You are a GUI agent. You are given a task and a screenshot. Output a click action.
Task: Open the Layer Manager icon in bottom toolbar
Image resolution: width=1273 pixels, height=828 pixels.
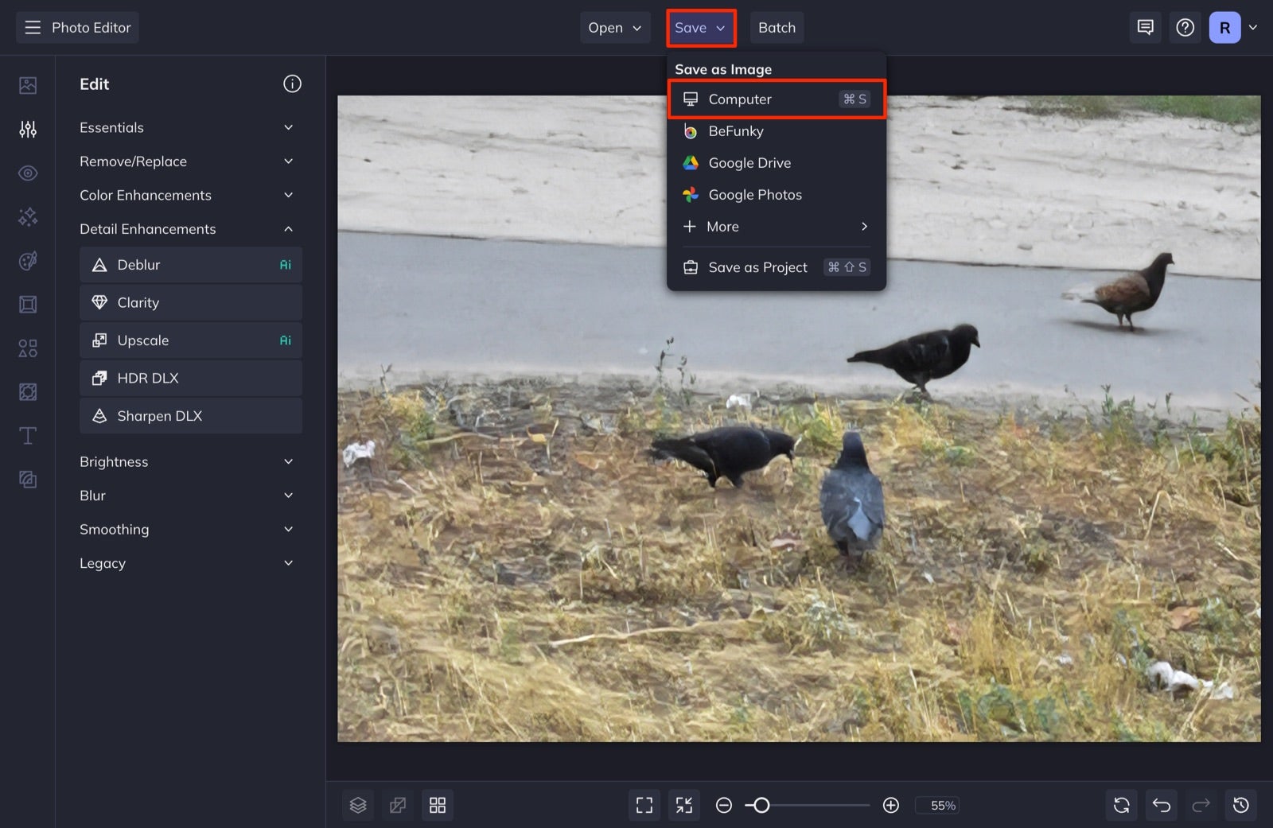358,805
